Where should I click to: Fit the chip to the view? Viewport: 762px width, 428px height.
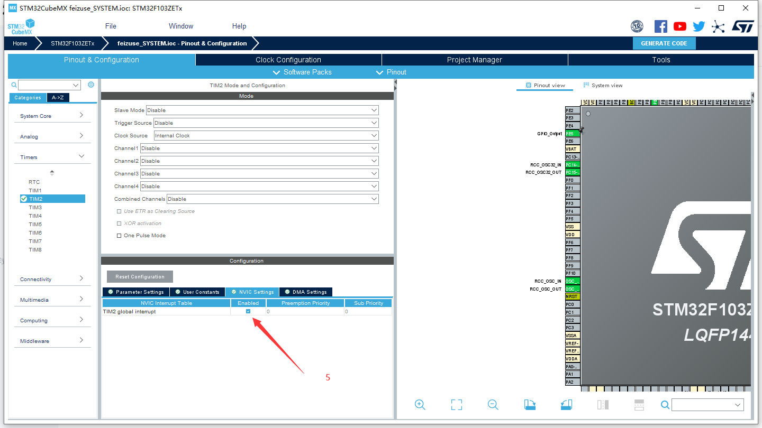[x=457, y=405]
